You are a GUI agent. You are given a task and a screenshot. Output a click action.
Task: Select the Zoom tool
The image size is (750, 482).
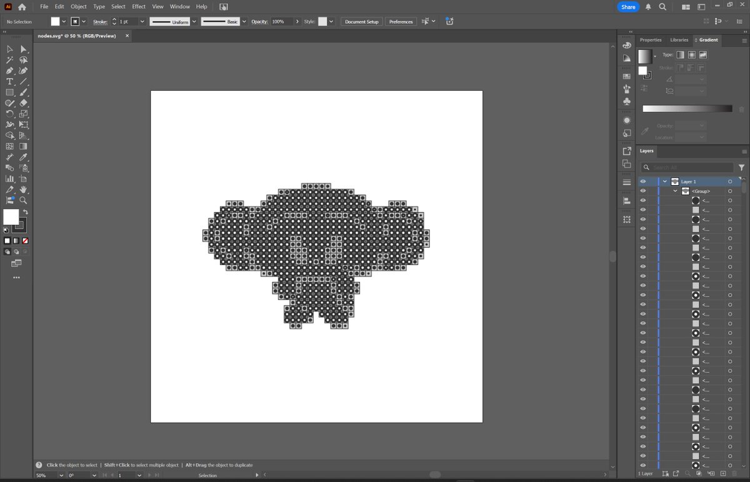point(23,200)
